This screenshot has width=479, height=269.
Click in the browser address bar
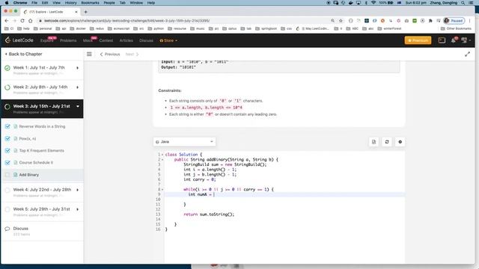[183, 21]
